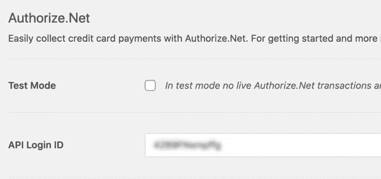This screenshot has height=179, width=381.
Task: Click the blurred API Login ID value
Action: 188,145
